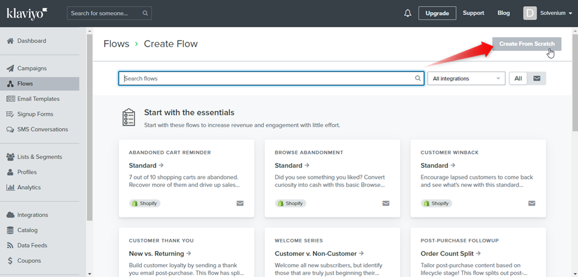
Task: Open Campaigns in the sidebar
Action: pos(32,68)
